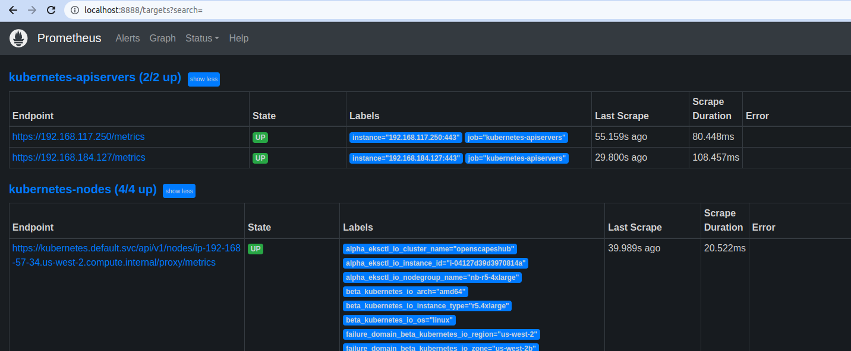The width and height of the screenshot is (851, 351).
Task: Click the instance="192.168.117.250:443" label badge
Action: (x=406, y=138)
